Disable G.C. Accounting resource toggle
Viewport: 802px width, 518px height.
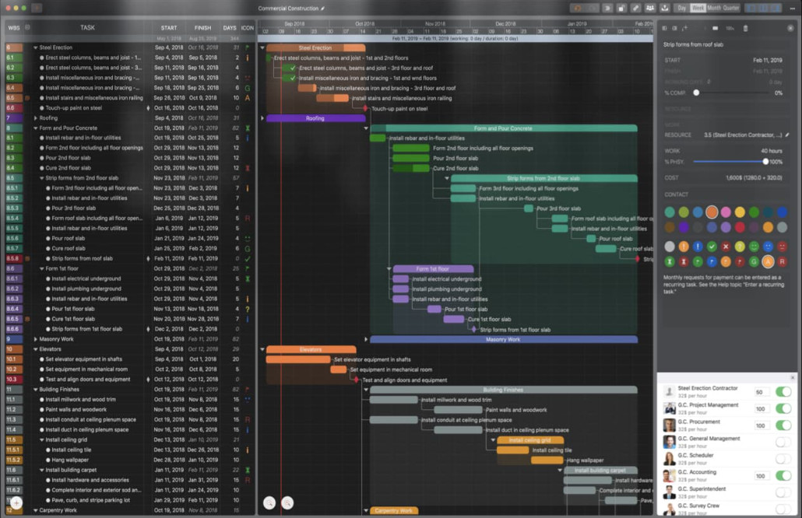(783, 475)
